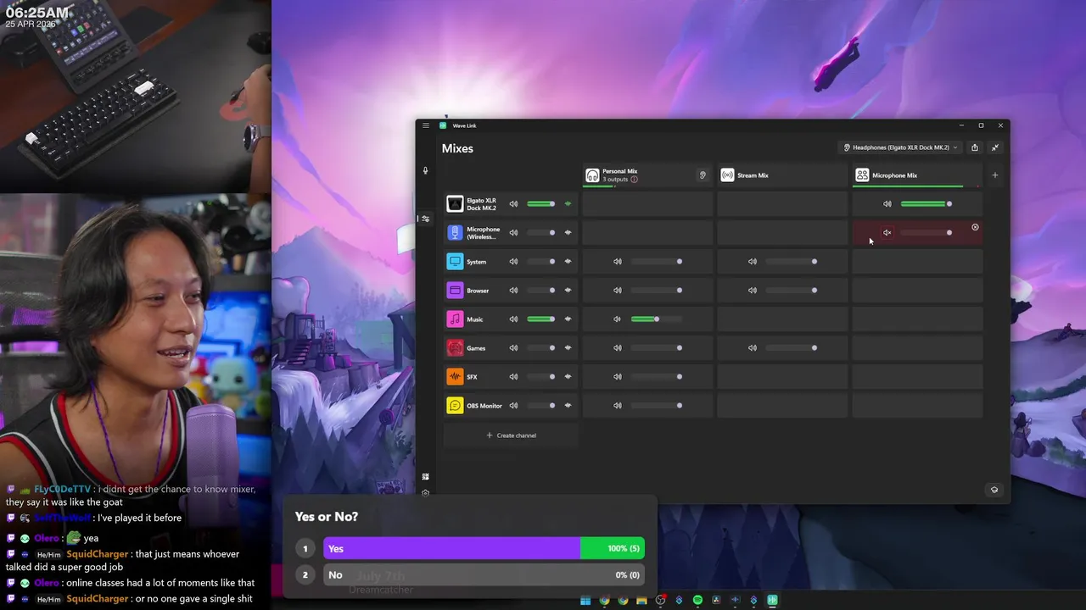Open Wave Link settings gear
Image resolution: width=1086 pixels, height=610 pixels.
pyautogui.click(x=426, y=492)
